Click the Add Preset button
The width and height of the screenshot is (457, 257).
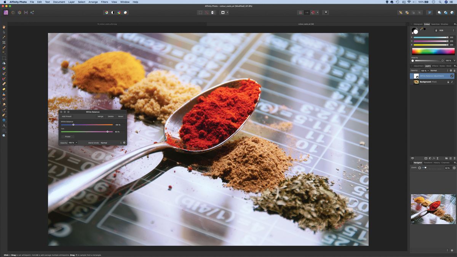66,117
